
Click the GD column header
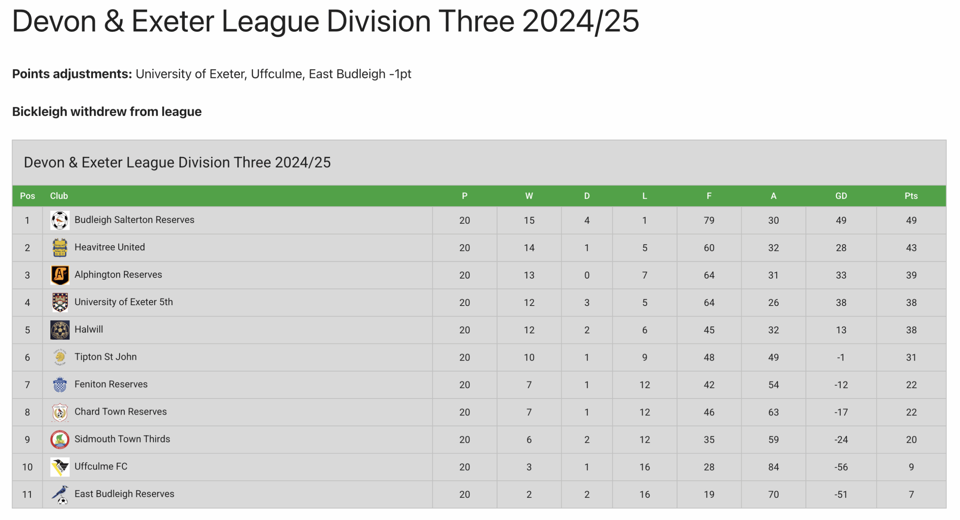tap(840, 196)
